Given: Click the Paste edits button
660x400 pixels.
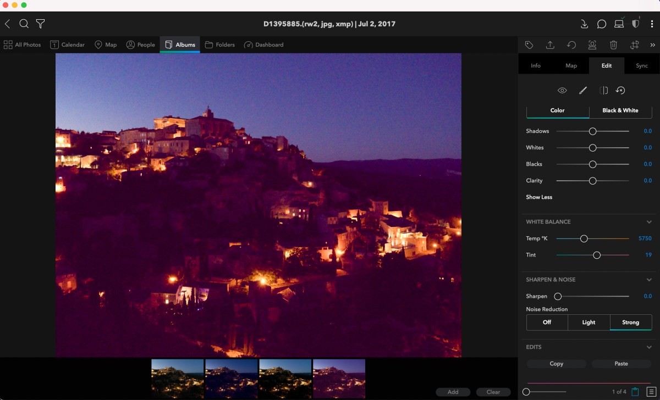Looking at the screenshot, I should point(621,364).
